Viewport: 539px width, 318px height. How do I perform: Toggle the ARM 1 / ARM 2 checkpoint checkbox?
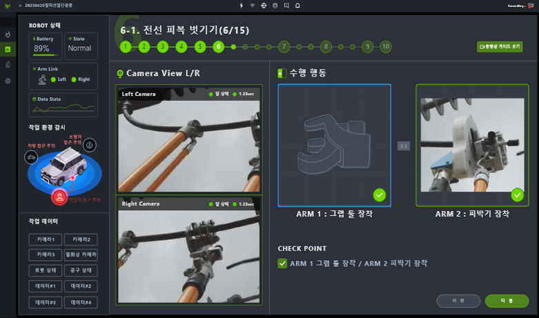click(282, 264)
